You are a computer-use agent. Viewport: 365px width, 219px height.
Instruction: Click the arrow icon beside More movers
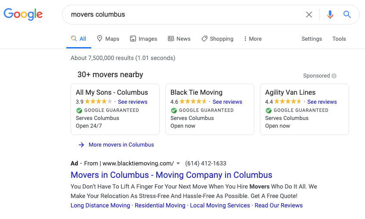(81, 145)
